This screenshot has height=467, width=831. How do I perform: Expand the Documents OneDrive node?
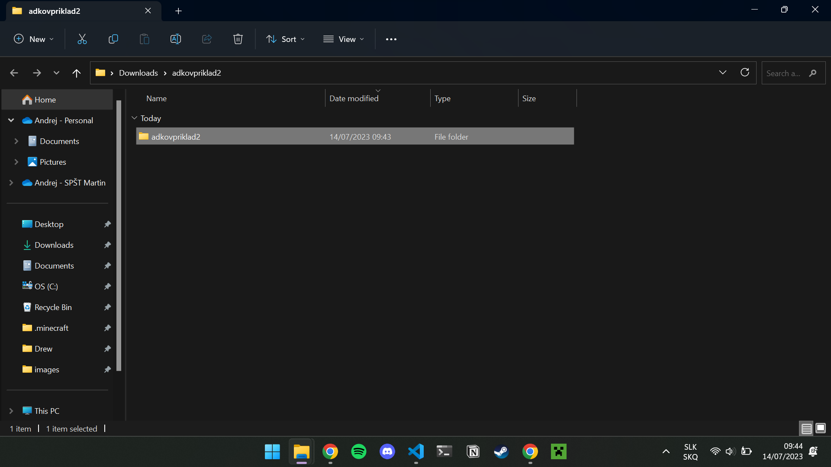16,141
